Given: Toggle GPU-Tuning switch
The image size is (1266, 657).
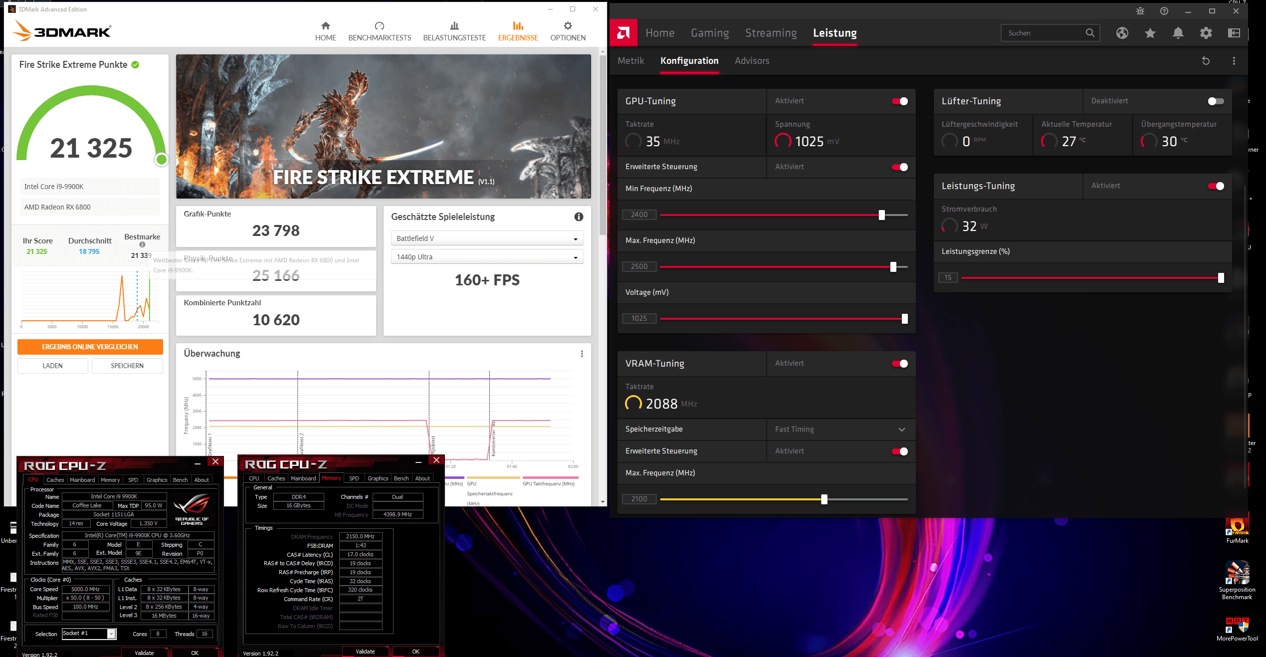Looking at the screenshot, I should tap(900, 101).
